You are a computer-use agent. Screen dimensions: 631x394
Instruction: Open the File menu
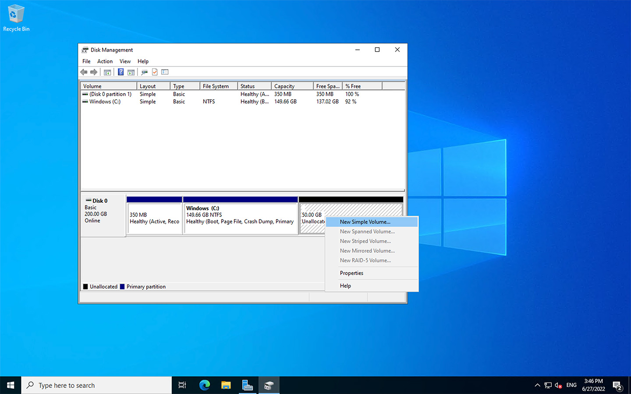[86, 61]
